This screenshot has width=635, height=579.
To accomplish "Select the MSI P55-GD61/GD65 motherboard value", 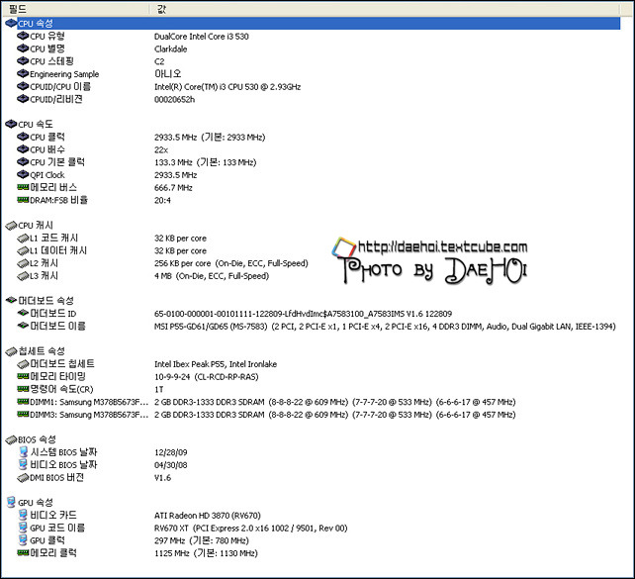I will point(385,327).
